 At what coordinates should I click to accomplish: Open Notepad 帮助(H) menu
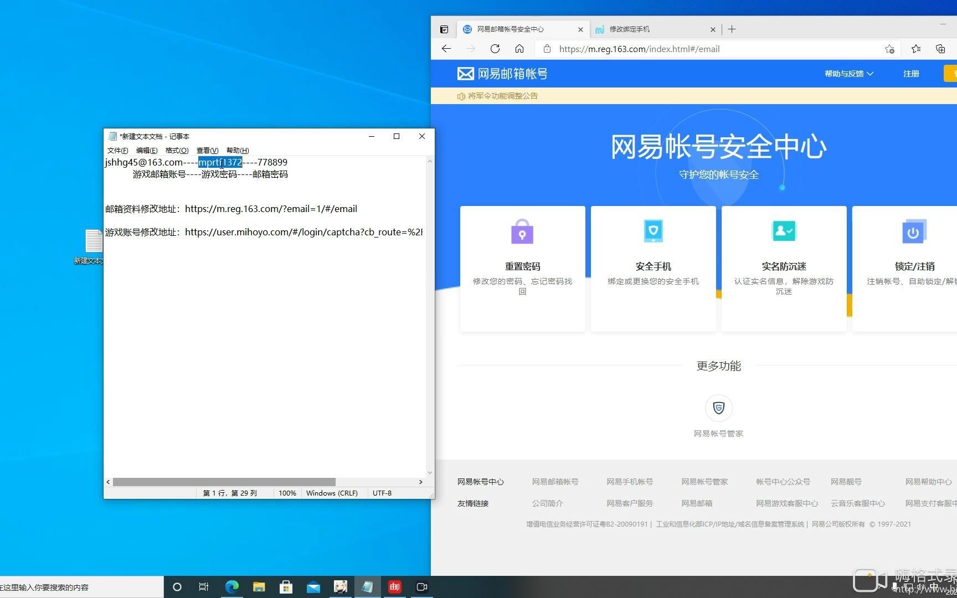[x=238, y=151]
